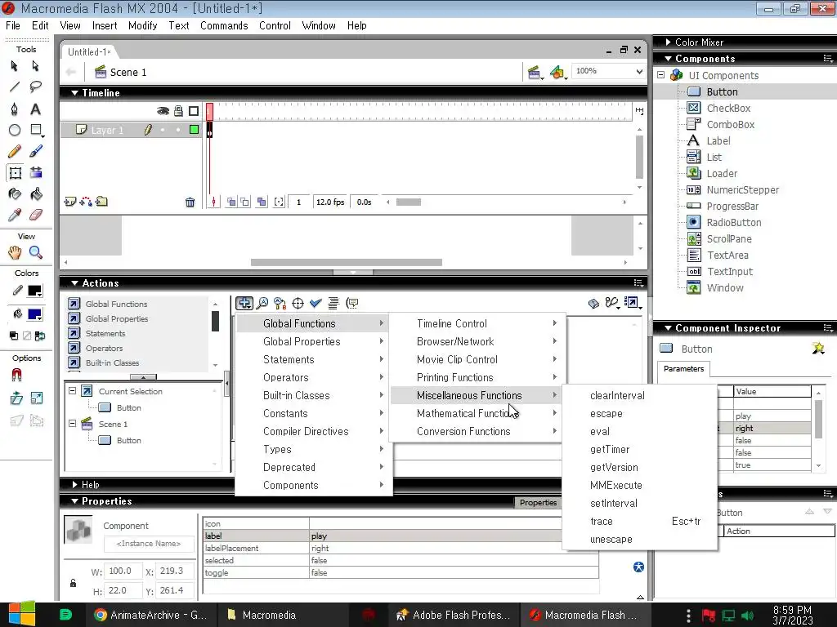
Task: Select the Line tool
Action: click(x=15, y=87)
